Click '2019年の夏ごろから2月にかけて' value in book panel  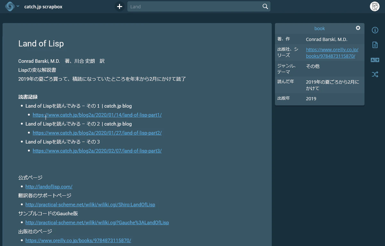[333, 85]
